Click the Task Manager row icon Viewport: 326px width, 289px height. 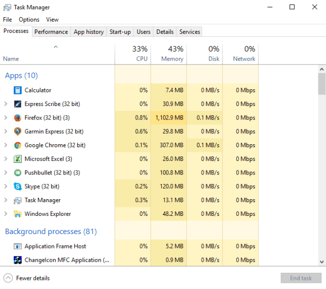[x=18, y=200]
